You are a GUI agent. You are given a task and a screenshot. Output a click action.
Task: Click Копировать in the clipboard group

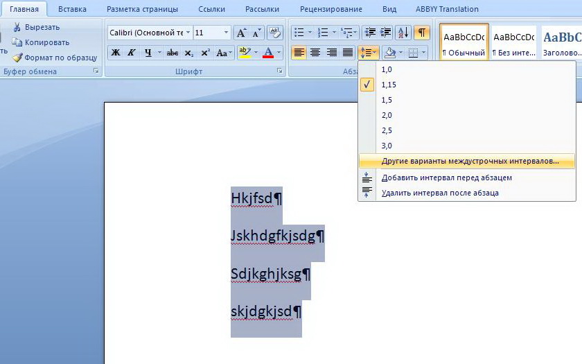coord(46,42)
